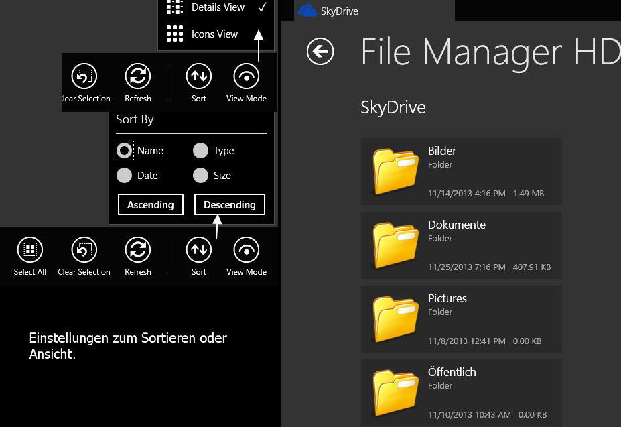Click Refresh in the upper app bar
The height and width of the screenshot is (427, 621).
point(138,82)
